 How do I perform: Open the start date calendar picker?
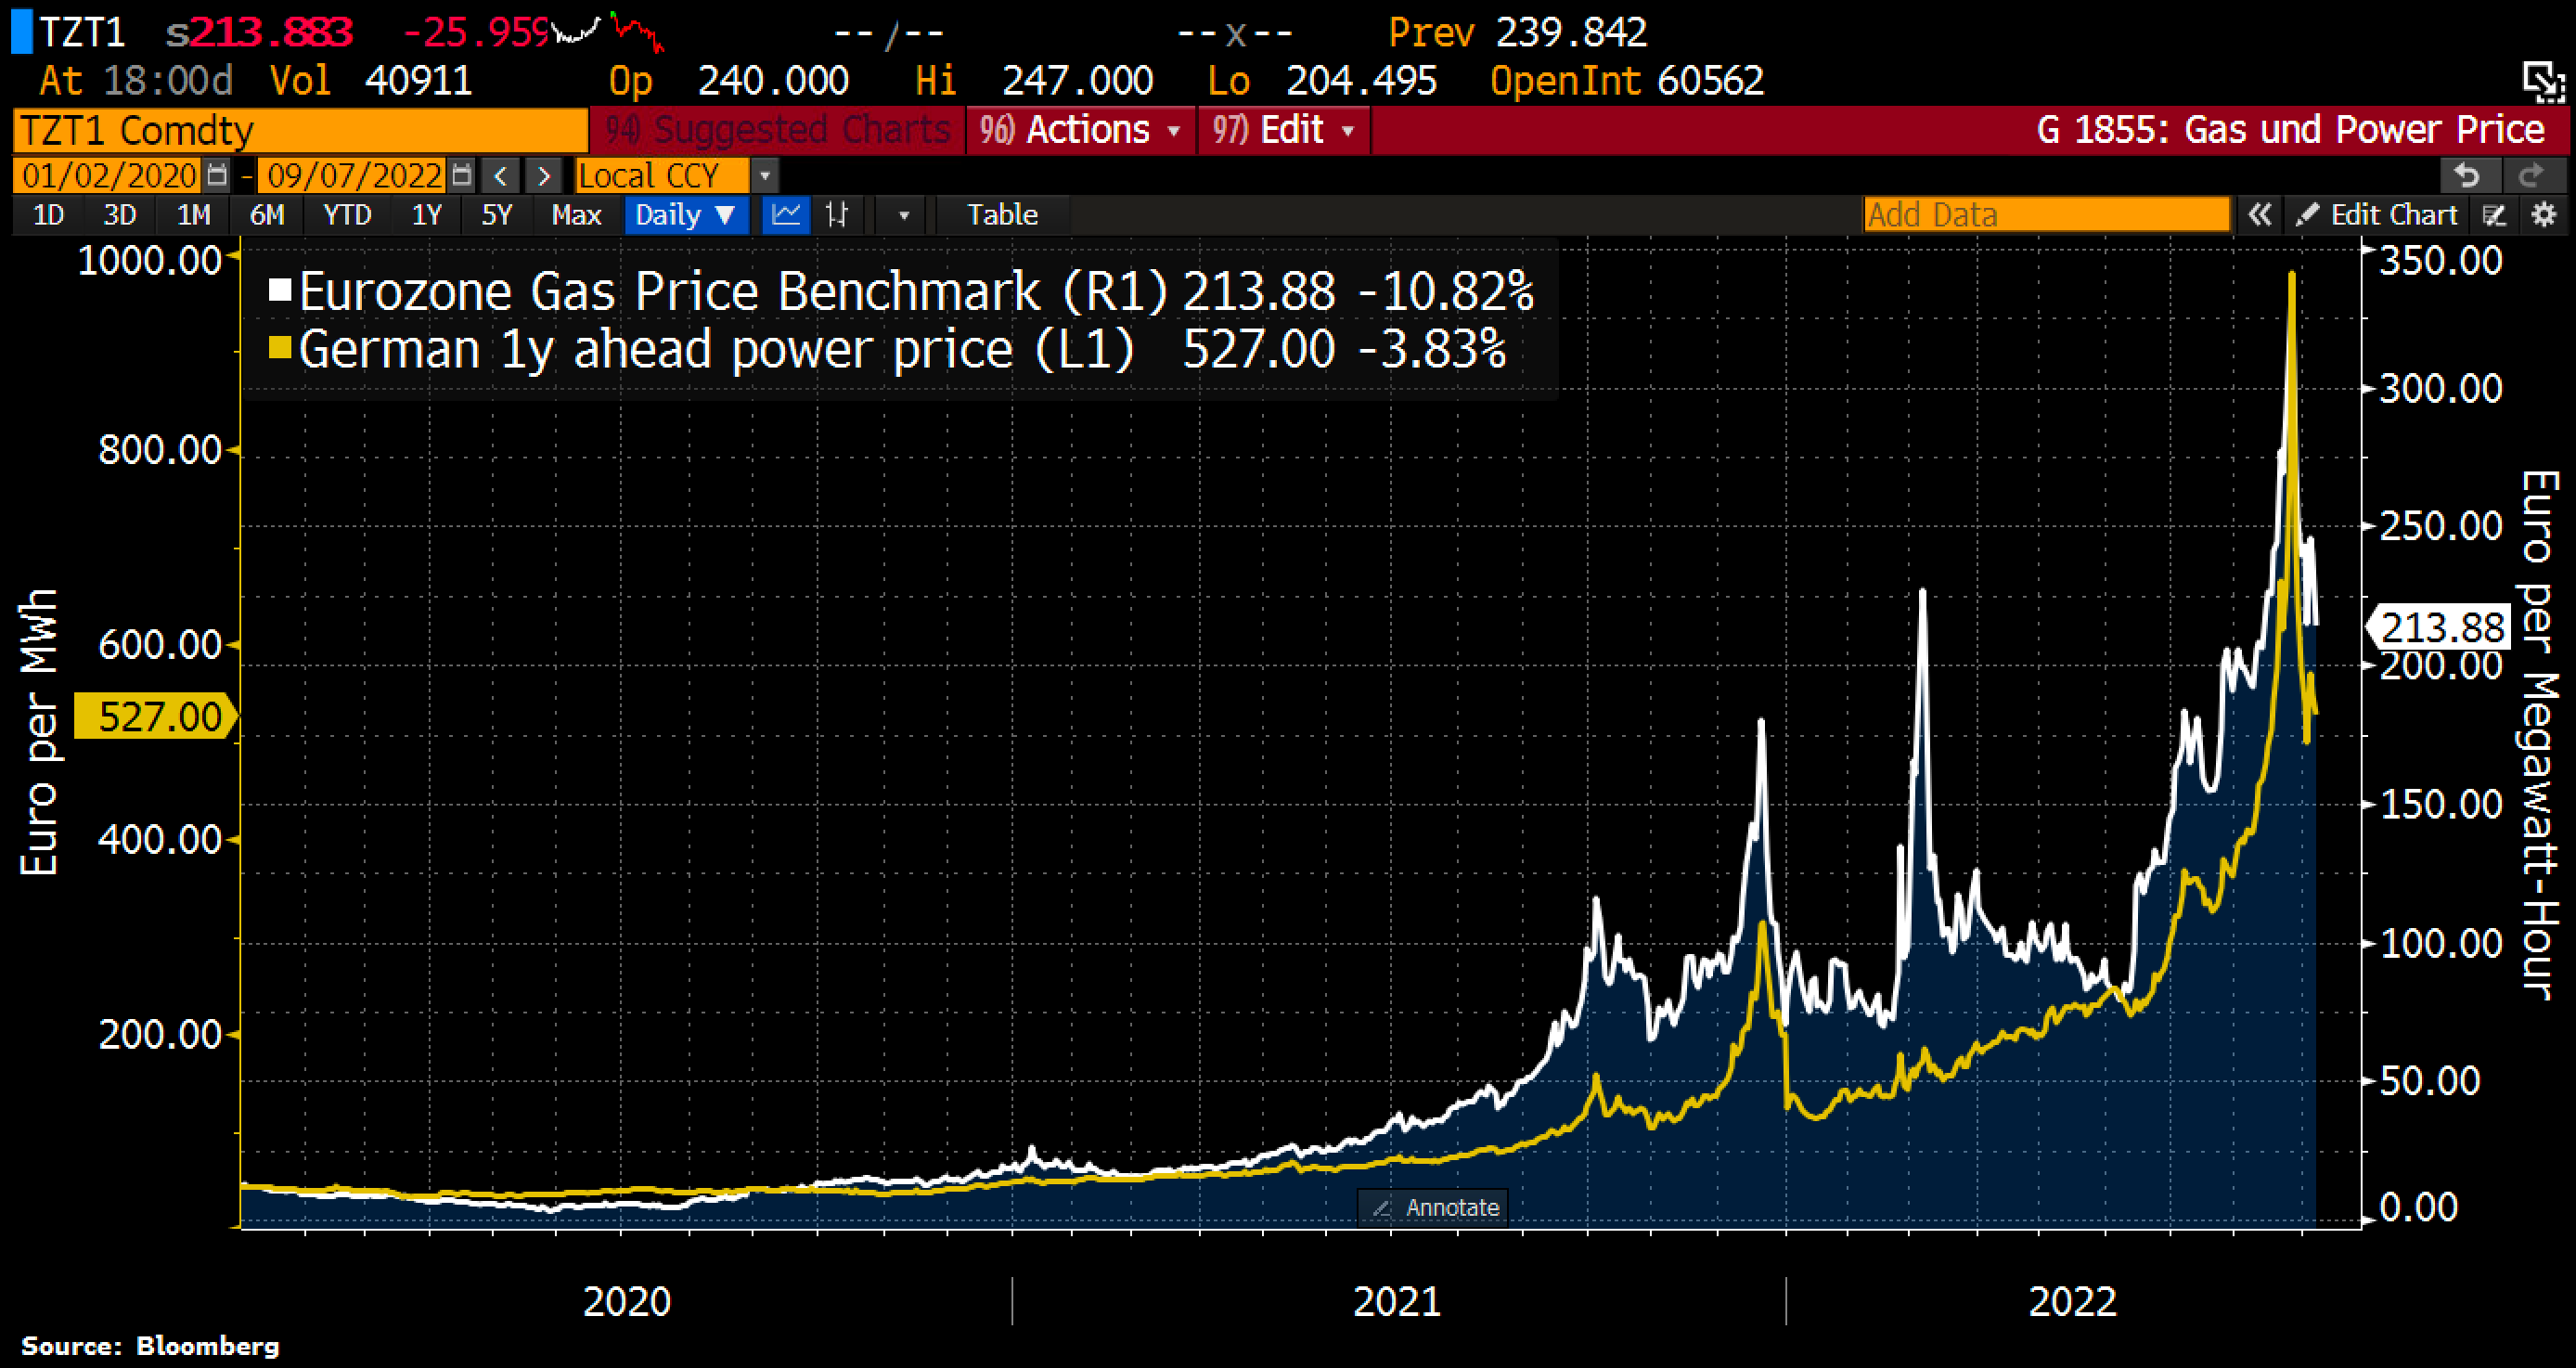tap(217, 176)
